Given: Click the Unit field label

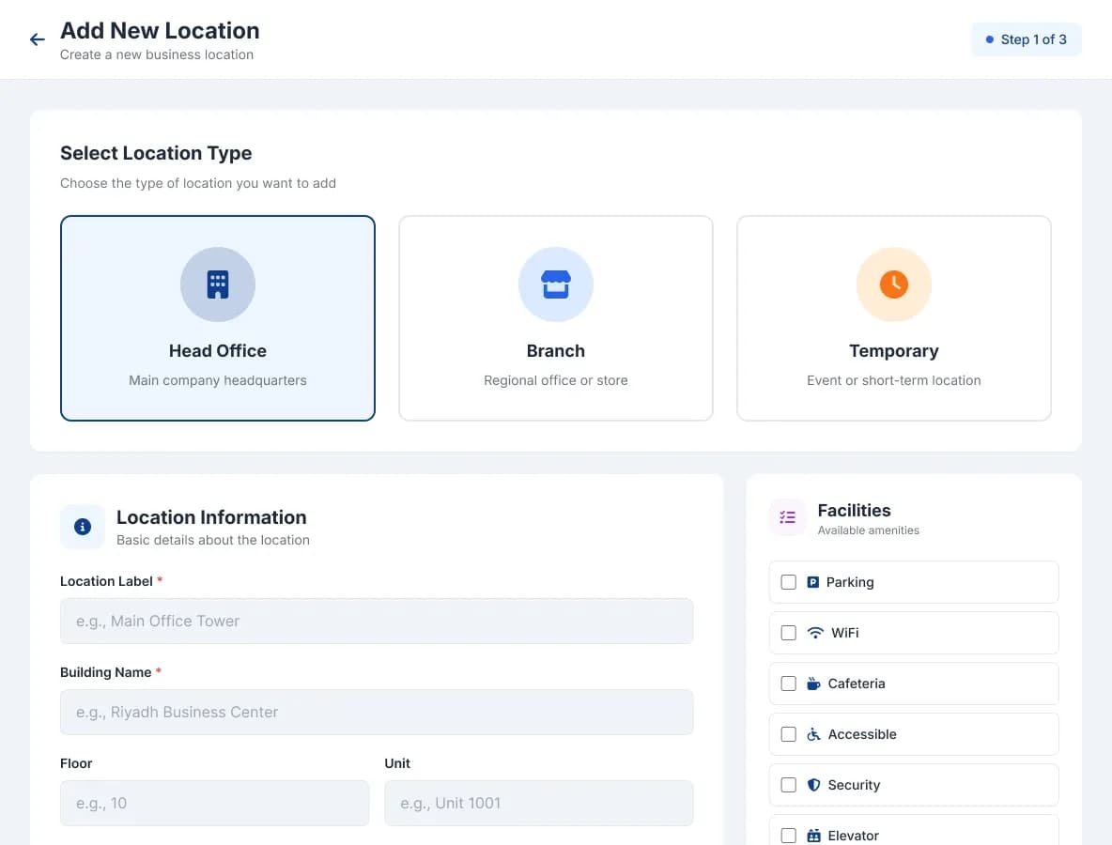Looking at the screenshot, I should (x=397, y=763).
